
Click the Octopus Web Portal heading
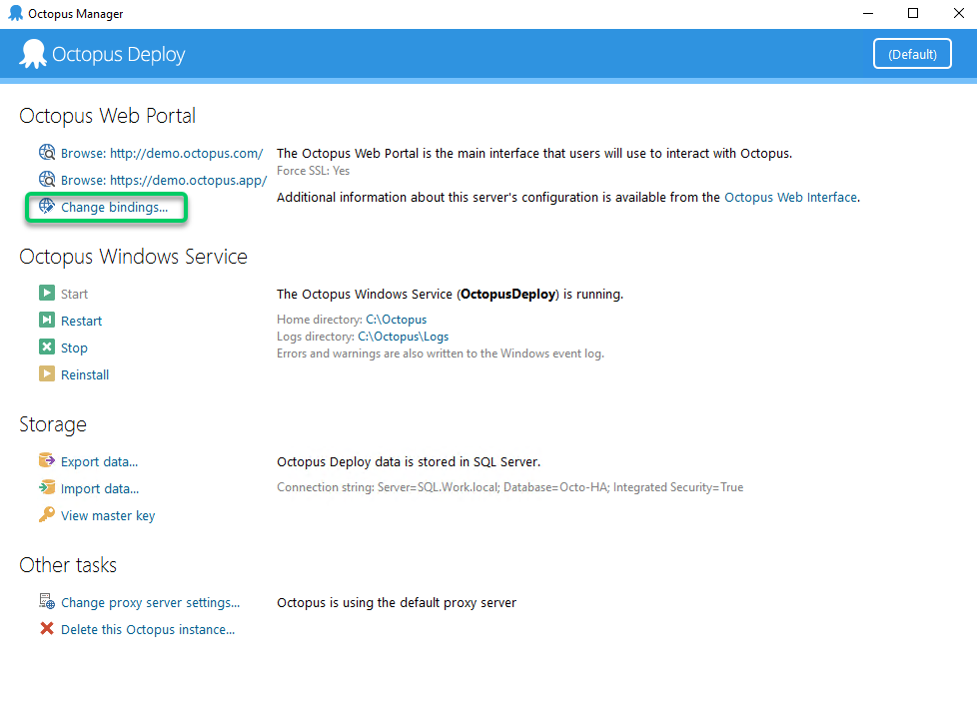click(107, 116)
